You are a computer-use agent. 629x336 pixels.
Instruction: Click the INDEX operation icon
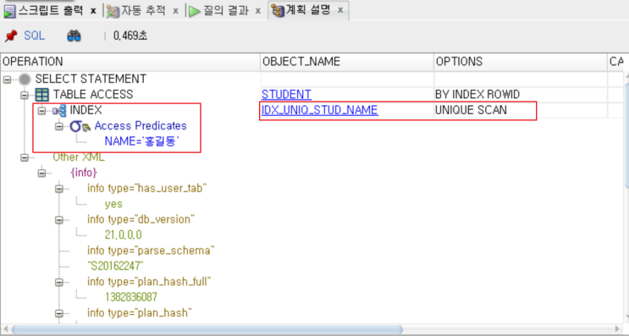tap(59, 111)
